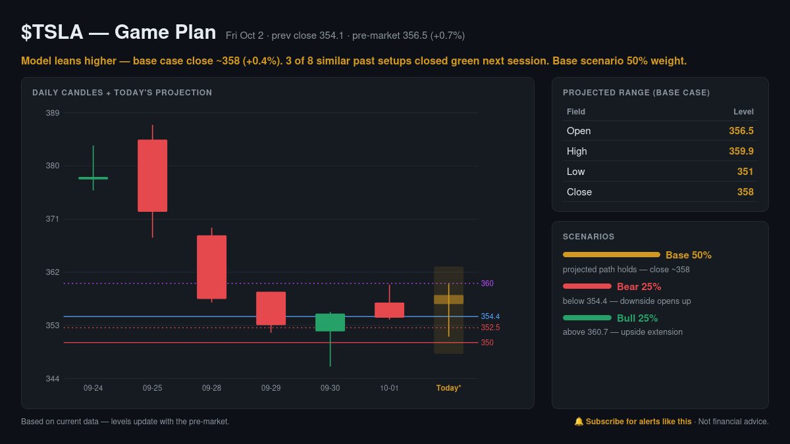
Task: Click the Level column header
Action: (x=744, y=112)
